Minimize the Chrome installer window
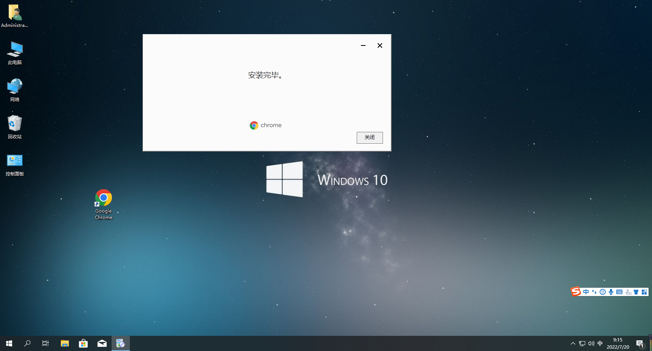This screenshot has width=652, height=351. (363, 45)
